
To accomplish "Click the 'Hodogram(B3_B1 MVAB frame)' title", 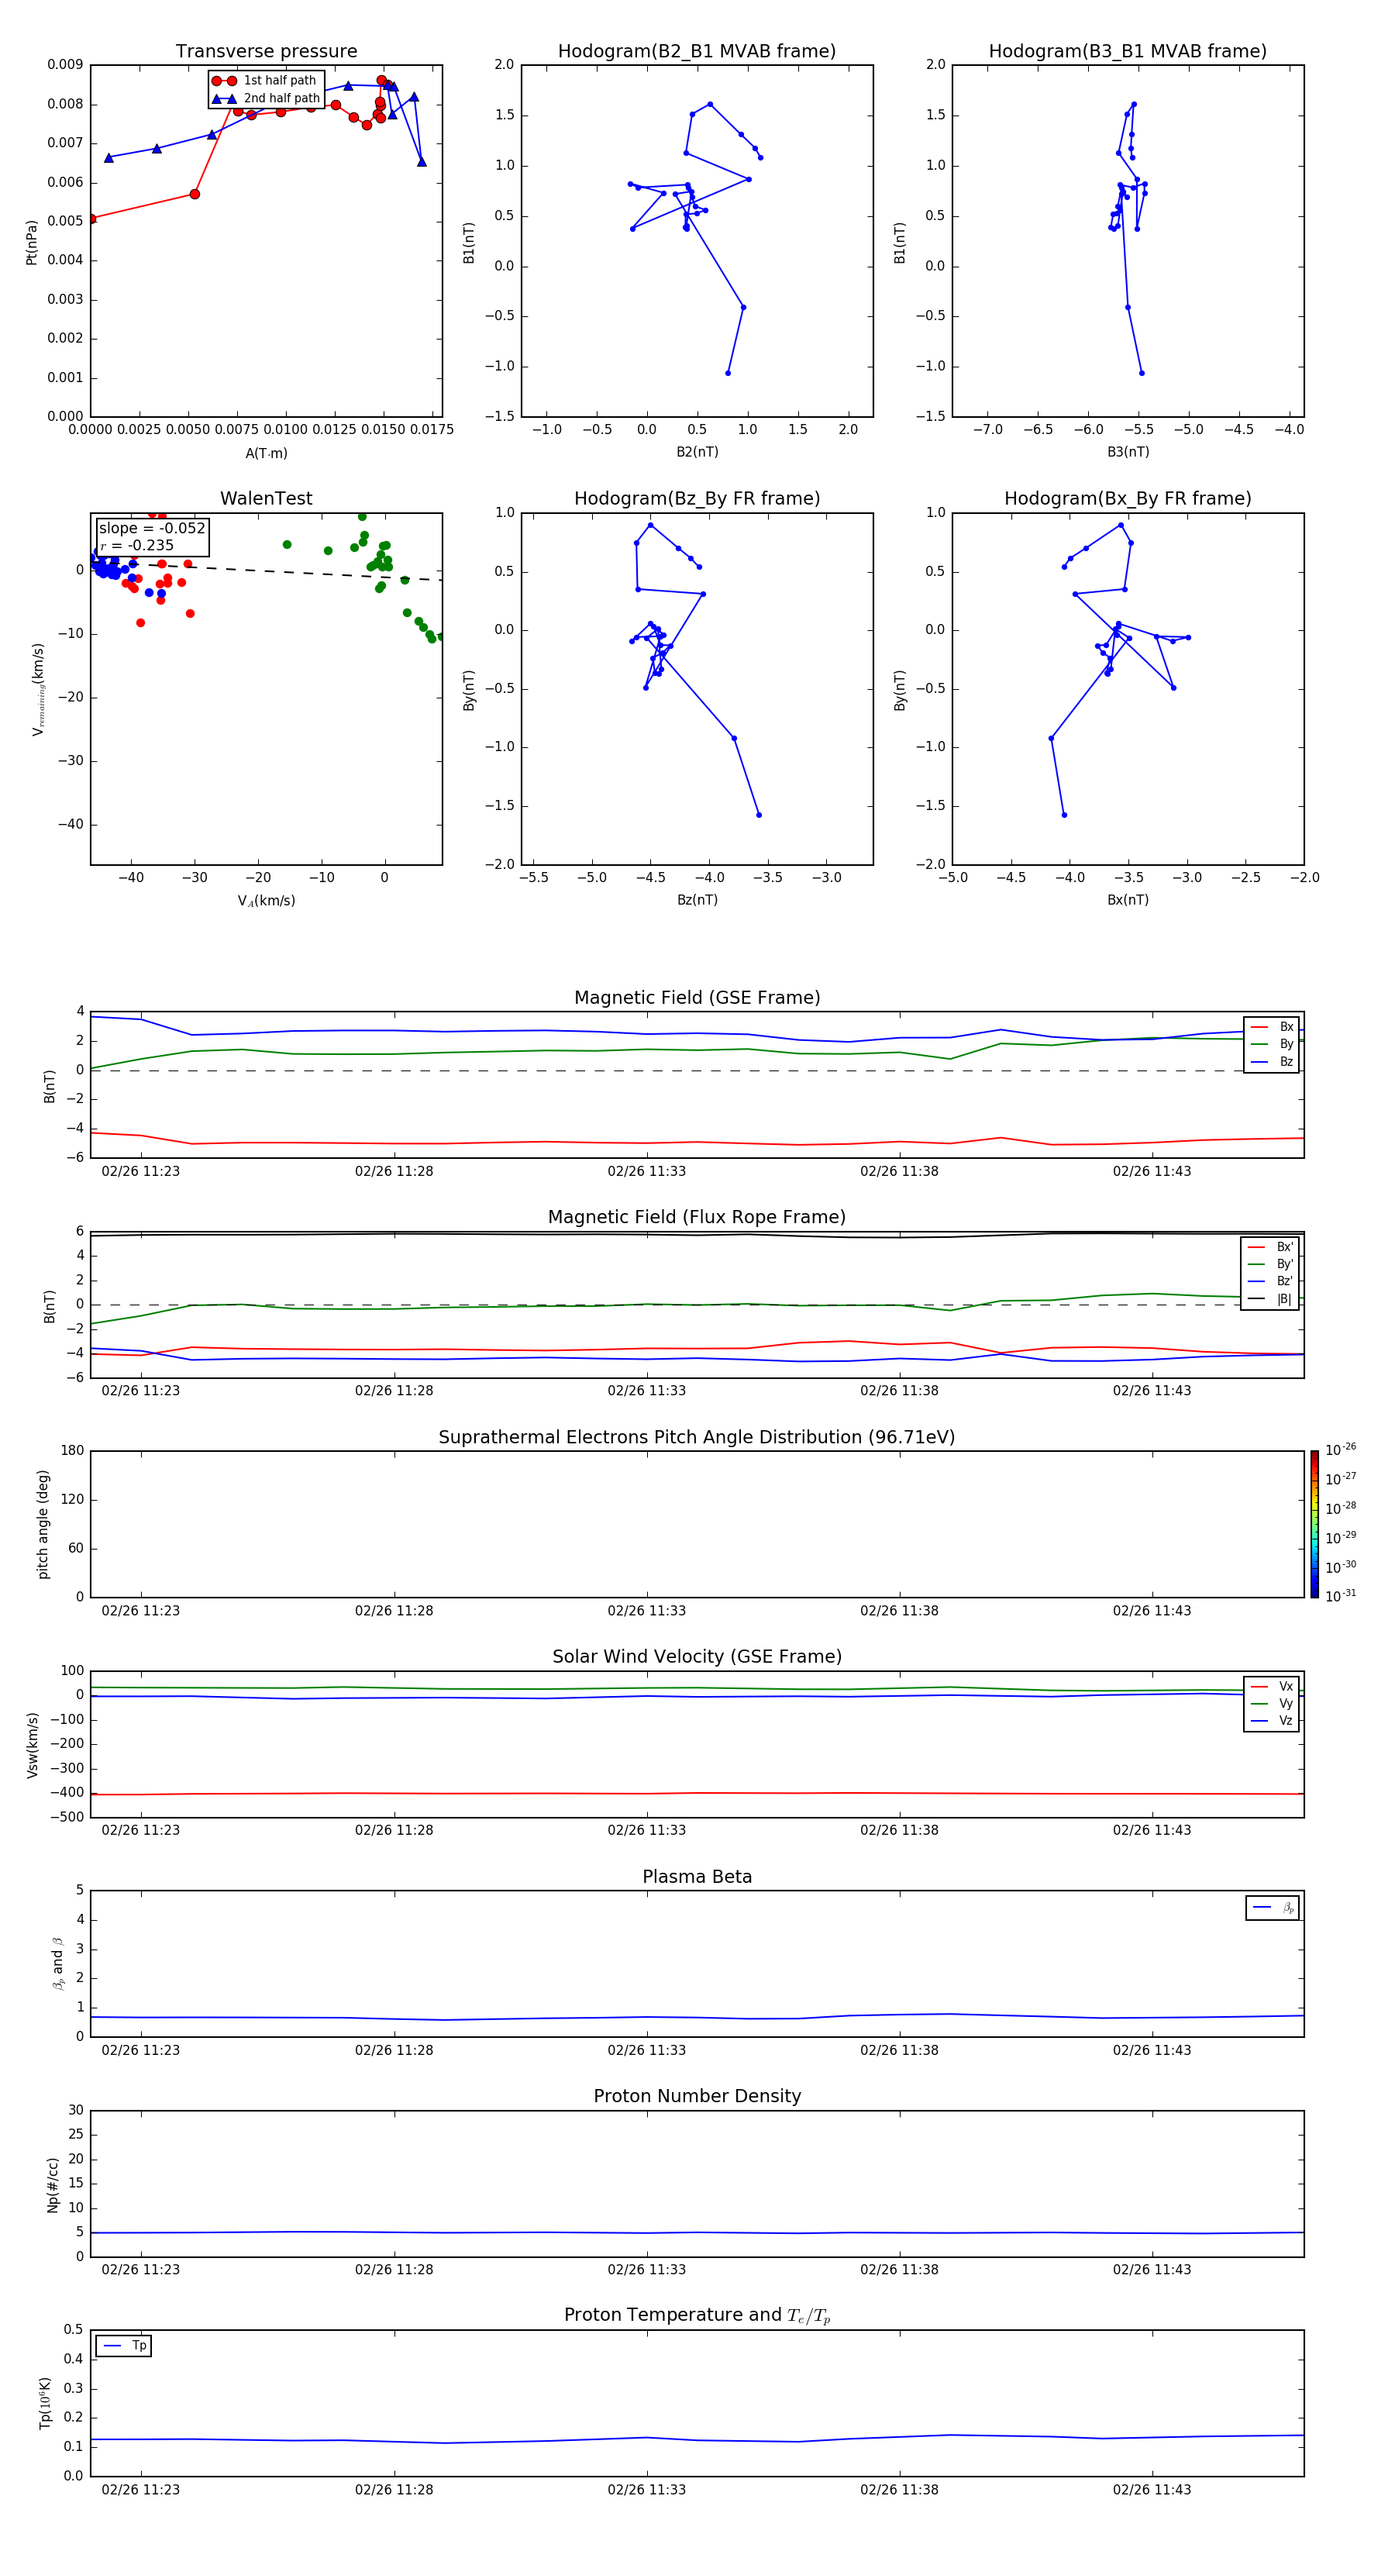I will coord(1128,52).
